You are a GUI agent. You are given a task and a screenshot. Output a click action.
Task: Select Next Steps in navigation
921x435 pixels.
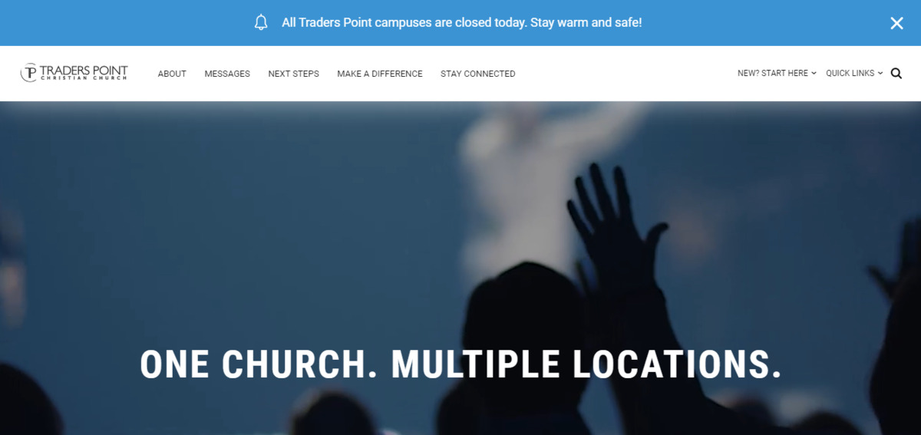click(x=293, y=74)
